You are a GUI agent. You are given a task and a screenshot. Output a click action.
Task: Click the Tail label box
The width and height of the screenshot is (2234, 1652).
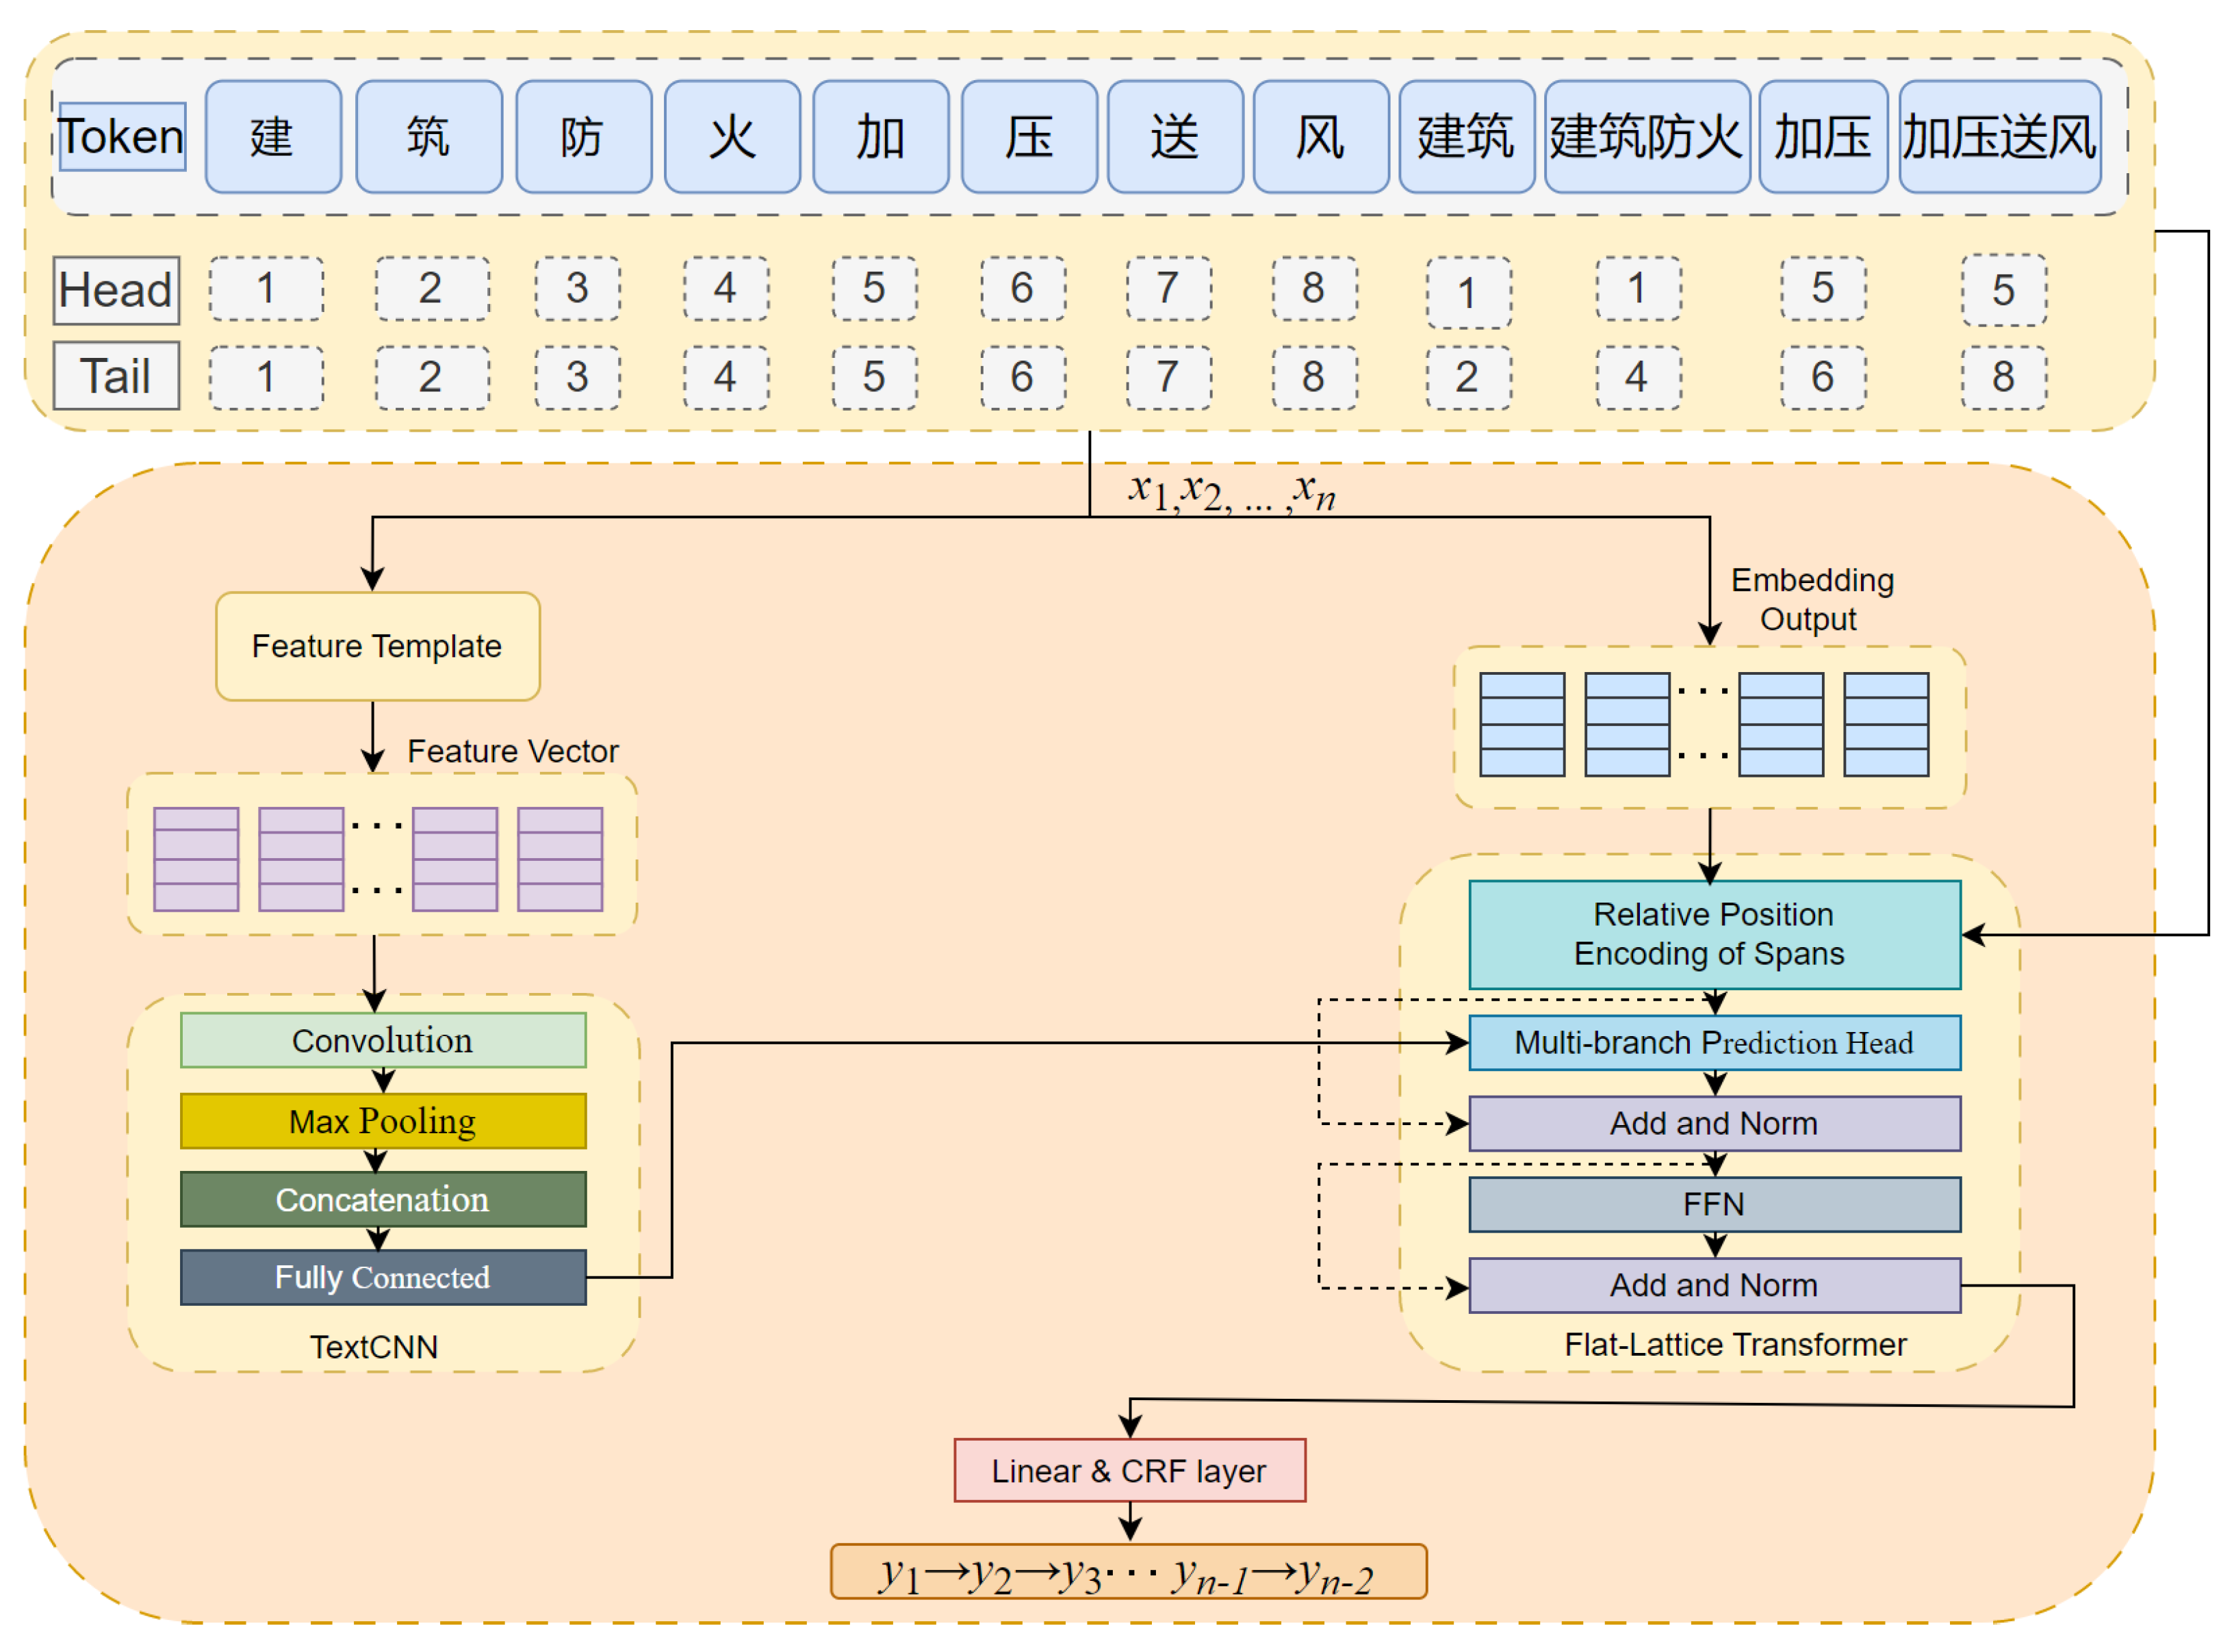pos(116,376)
